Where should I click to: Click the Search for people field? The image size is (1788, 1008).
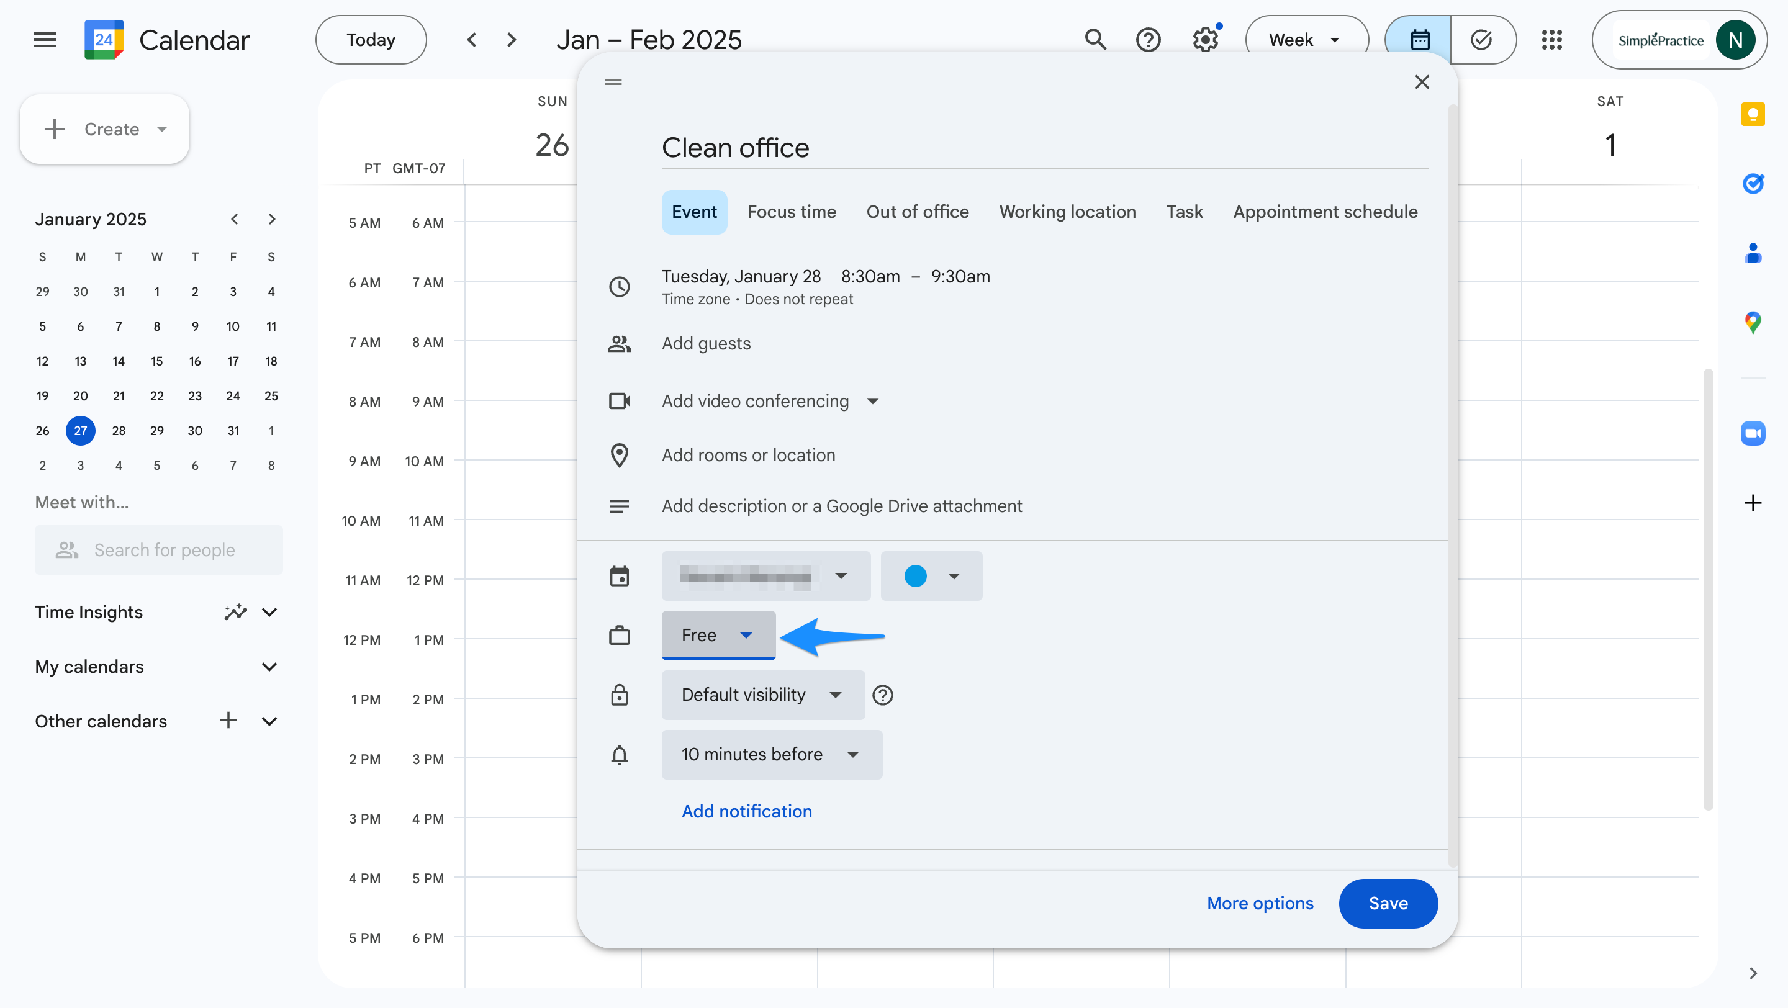[158, 549]
